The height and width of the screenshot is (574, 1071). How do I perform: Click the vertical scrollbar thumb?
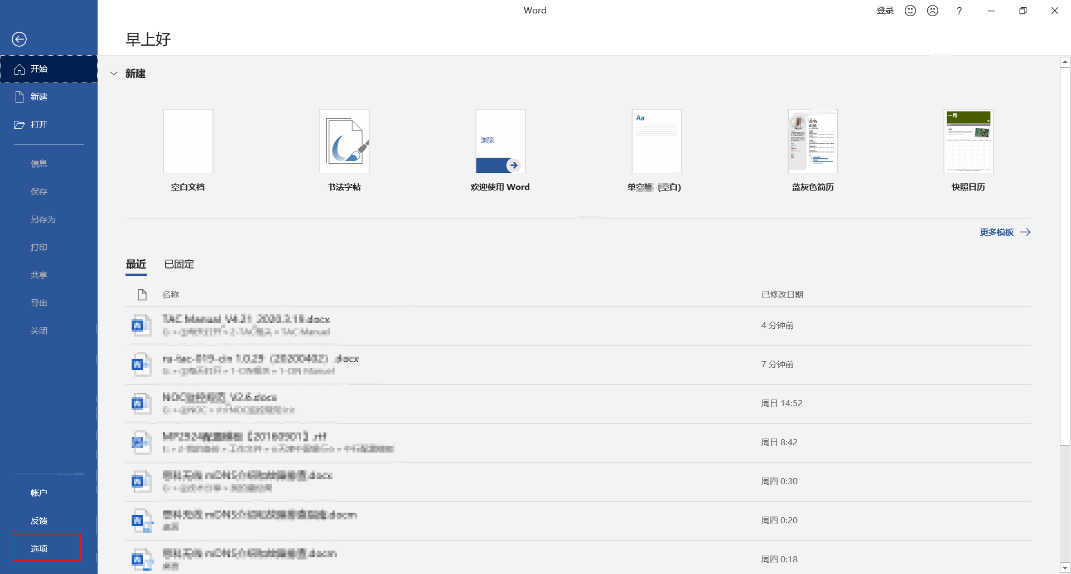tap(1065, 256)
